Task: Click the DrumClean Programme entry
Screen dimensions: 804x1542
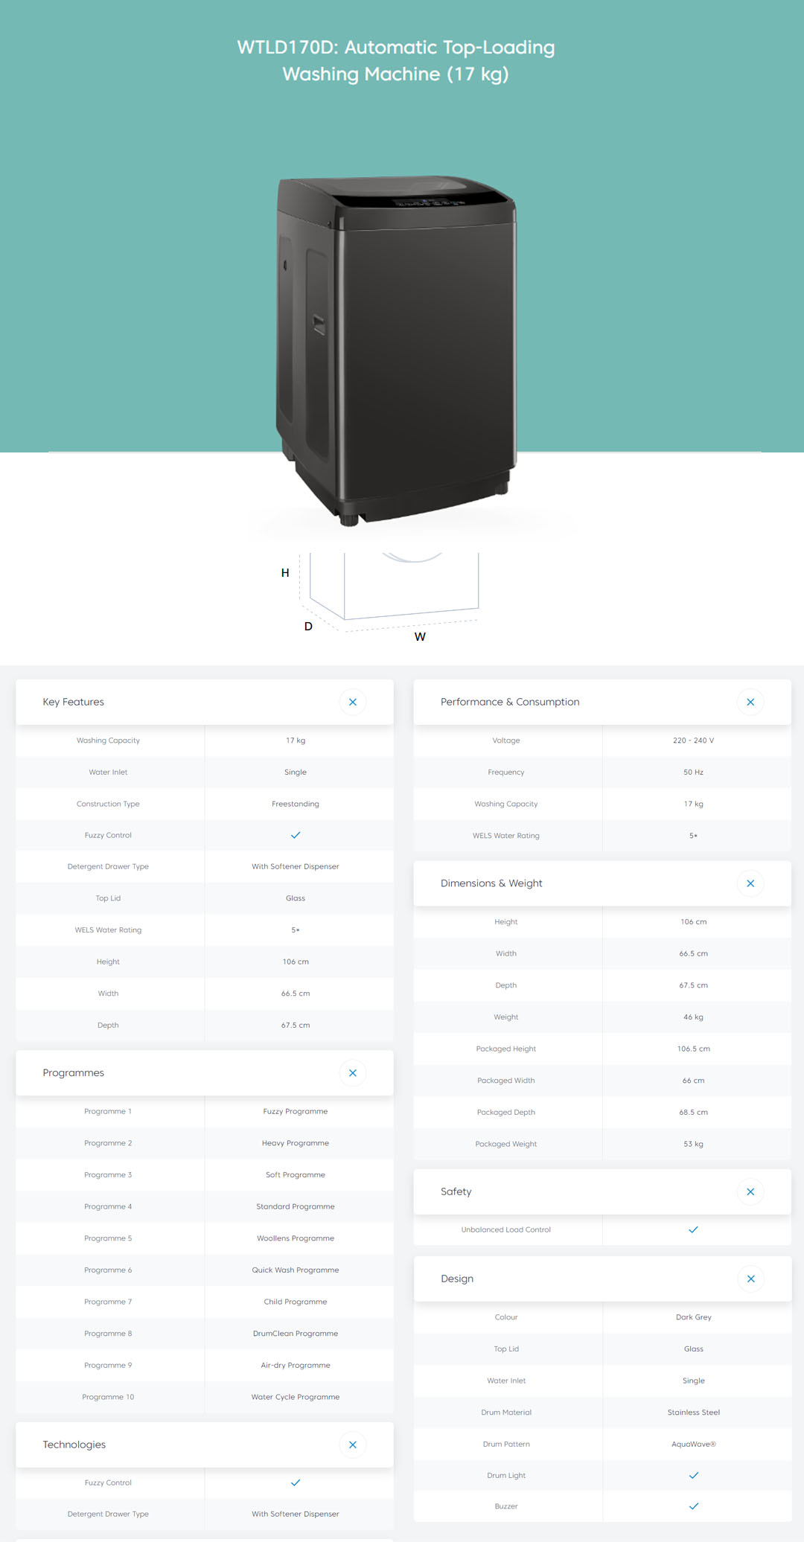Action: tap(296, 1334)
